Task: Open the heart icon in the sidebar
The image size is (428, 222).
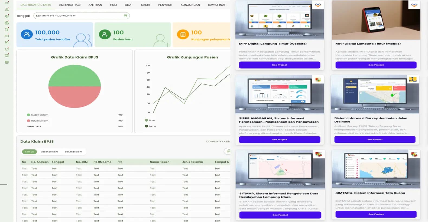Action: pos(7,16)
